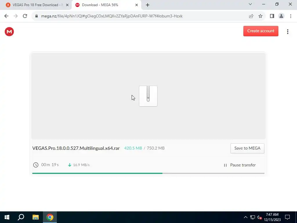Viewport: 297px width, 223px height.
Task: Open the tab search dropdown arrow
Action: [250, 4]
